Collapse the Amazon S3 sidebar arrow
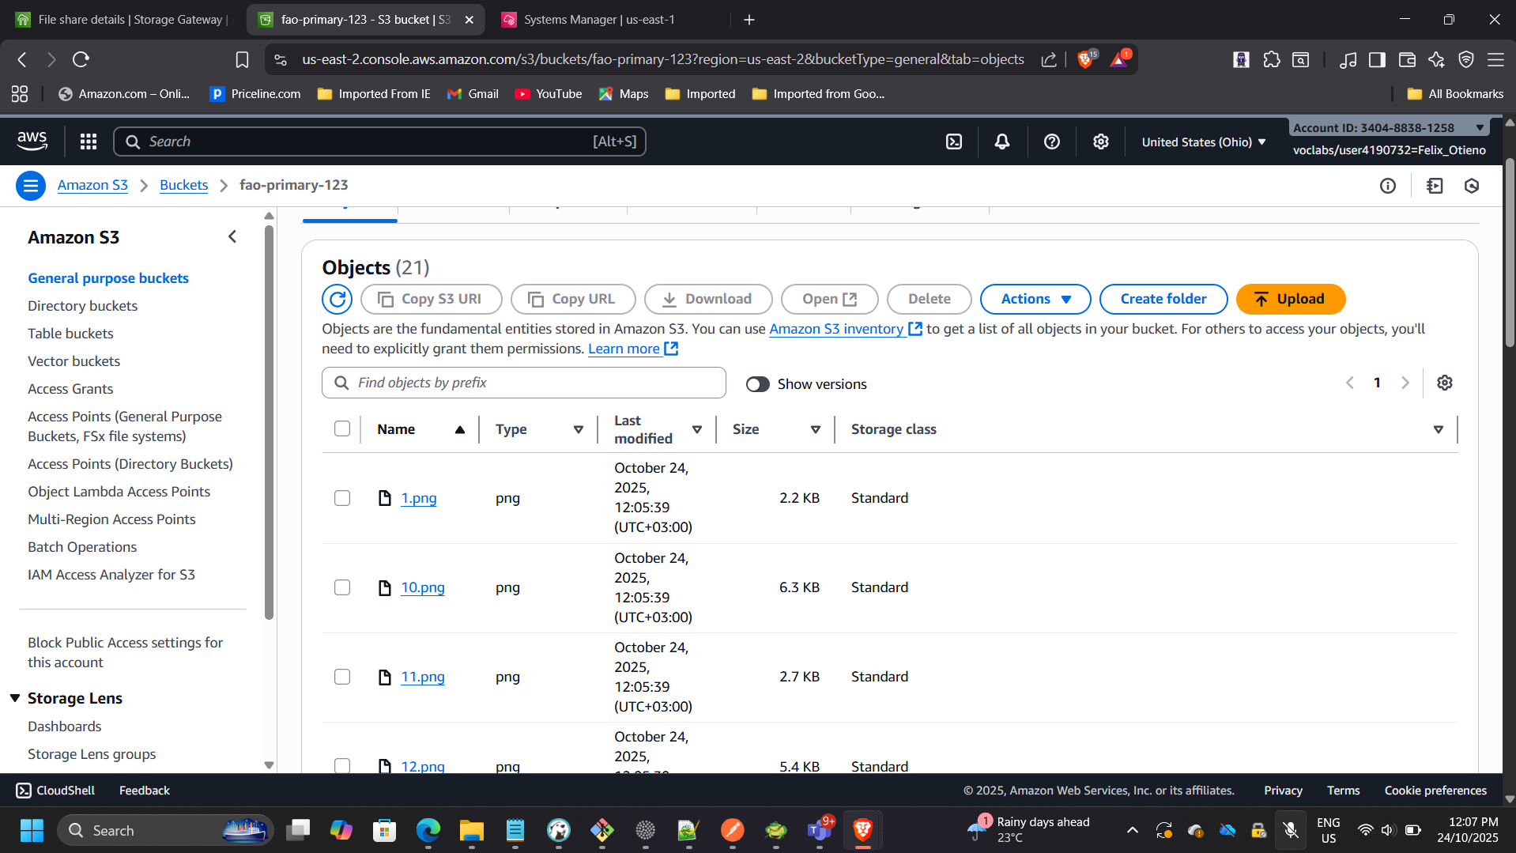The image size is (1516, 853). point(232,236)
